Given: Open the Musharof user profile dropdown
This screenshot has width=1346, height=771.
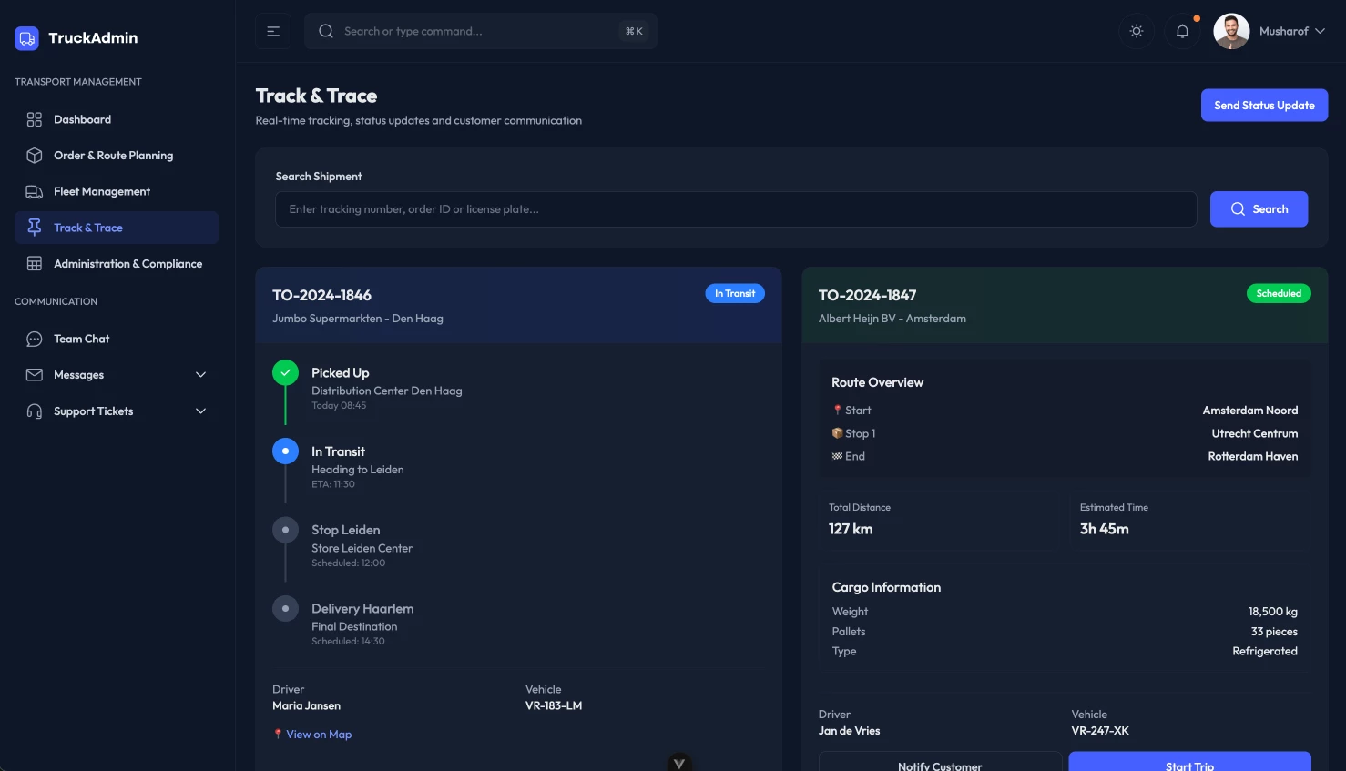Looking at the screenshot, I should point(1270,31).
